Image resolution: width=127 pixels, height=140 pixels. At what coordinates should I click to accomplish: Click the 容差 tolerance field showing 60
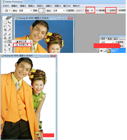coord(92,11)
